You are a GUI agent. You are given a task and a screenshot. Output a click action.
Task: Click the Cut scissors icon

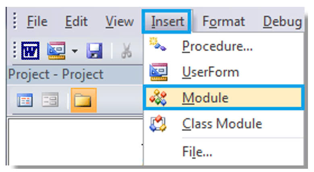pyautogui.click(x=126, y=51)
